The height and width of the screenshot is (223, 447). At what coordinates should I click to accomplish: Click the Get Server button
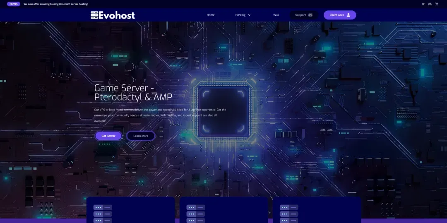[x=108, y=136]
